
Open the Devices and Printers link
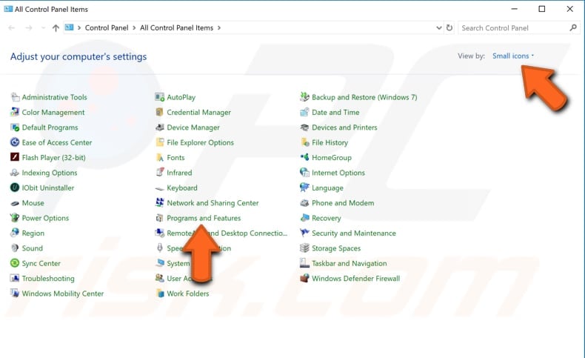pos(344,127)
